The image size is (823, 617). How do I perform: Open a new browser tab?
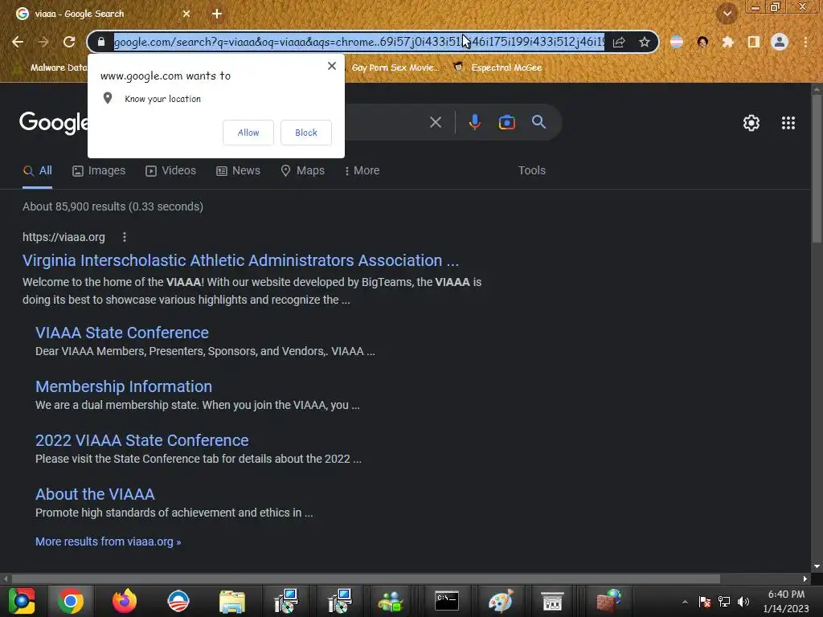coord(217,14)
